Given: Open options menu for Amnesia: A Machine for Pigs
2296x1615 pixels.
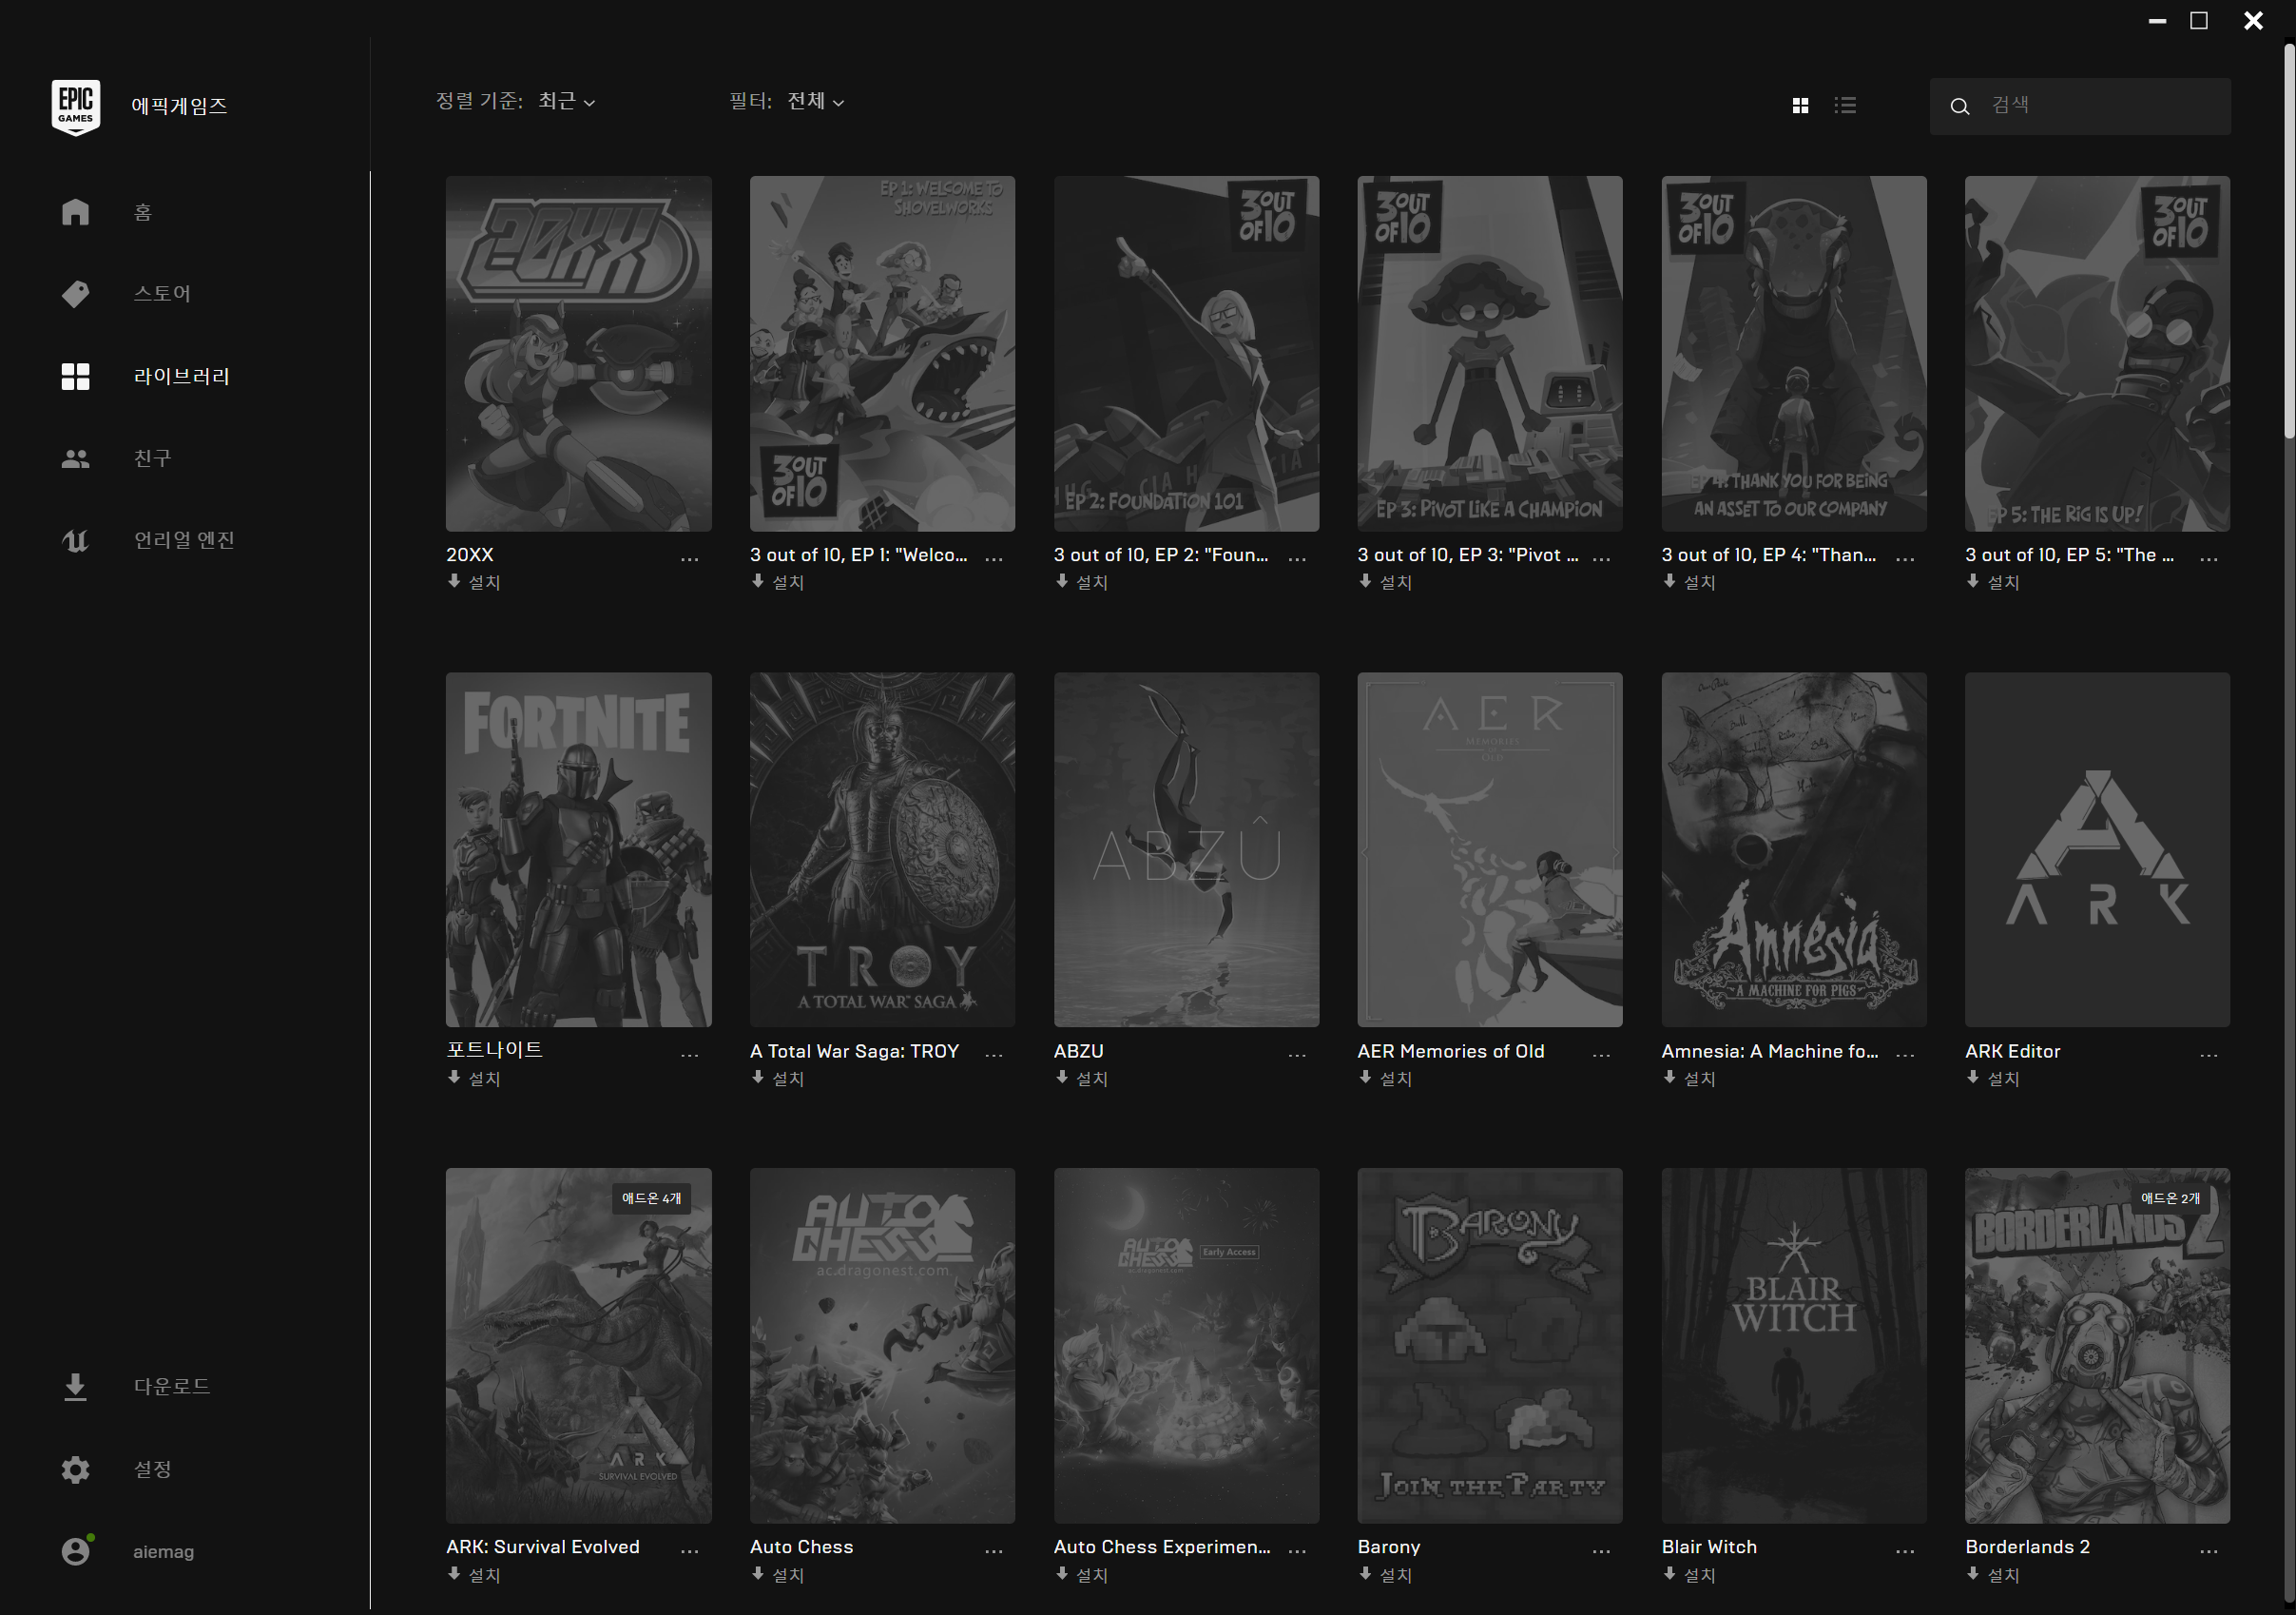Looking at the screenshot, I should tap(1905, 1055).
